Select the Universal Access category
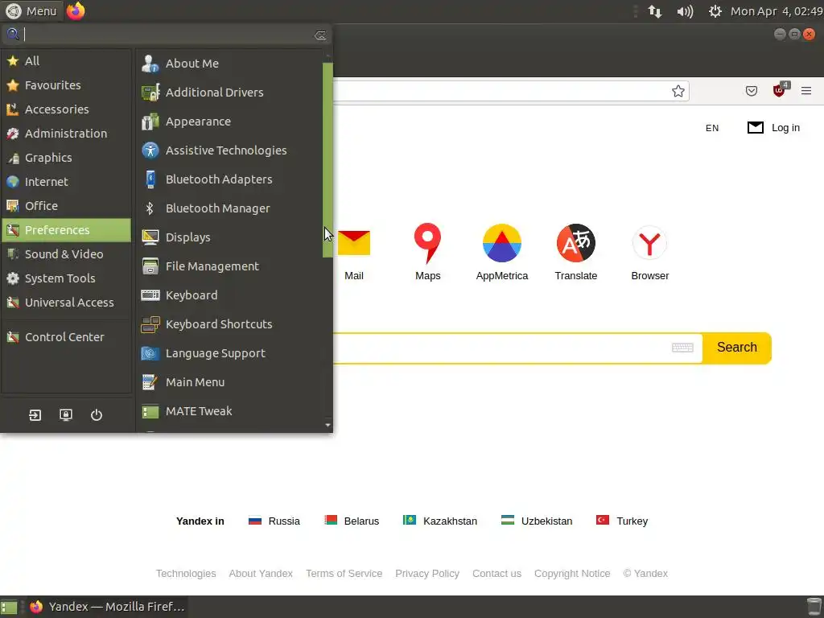This screenshot has width=824, height=618. coord(66,303)
